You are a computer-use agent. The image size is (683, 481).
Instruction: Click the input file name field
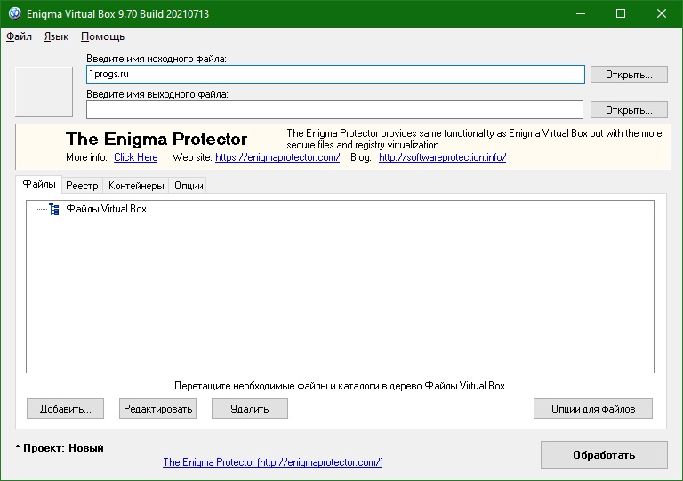click(335, 74)
